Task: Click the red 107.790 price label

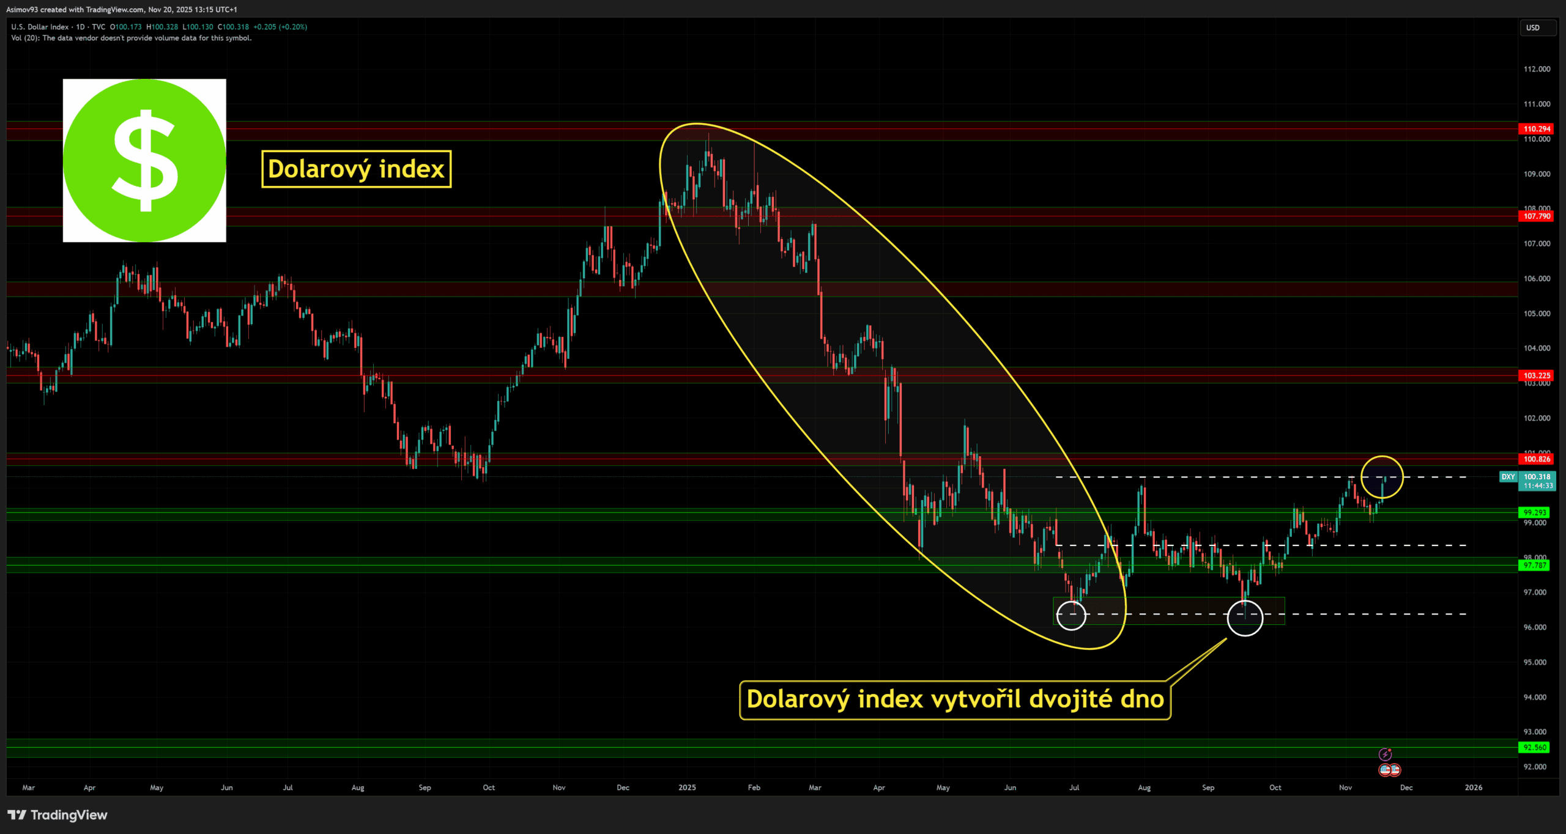Action: (1536, 216)
